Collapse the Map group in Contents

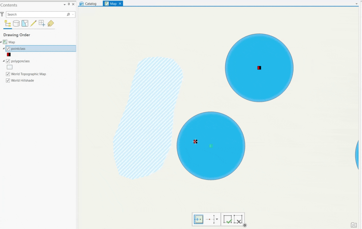click(2, 42)
